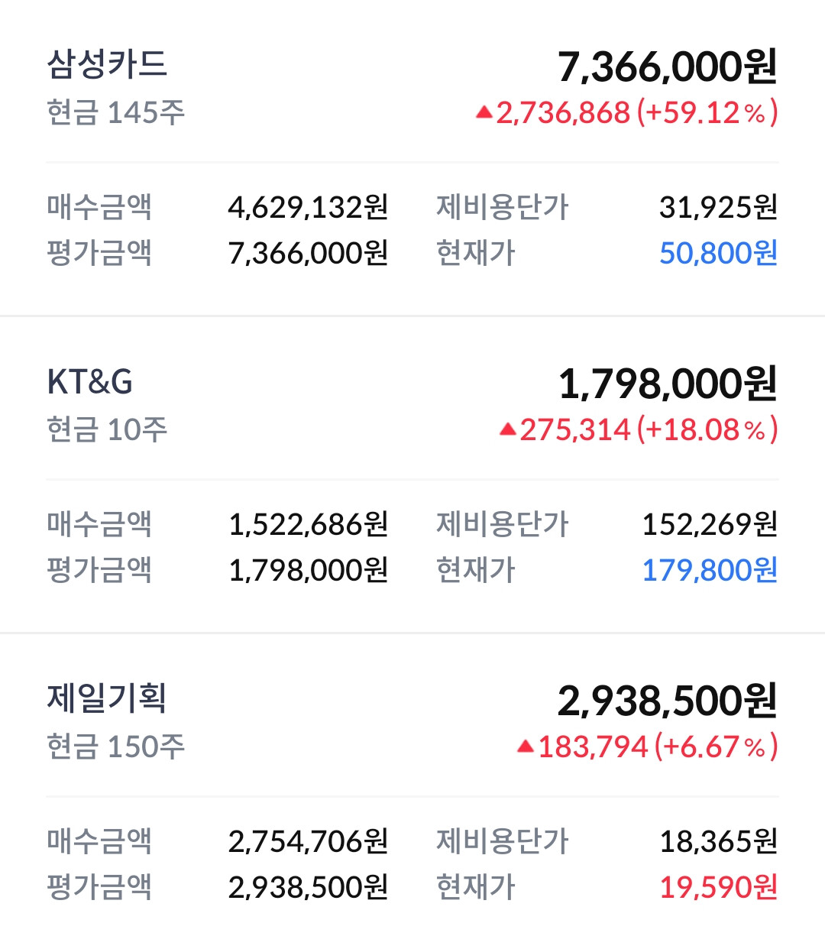This screenshot has height=949, width=825.
Task: Tap 삼성카드 current price 50,800원
Action: 719,253
